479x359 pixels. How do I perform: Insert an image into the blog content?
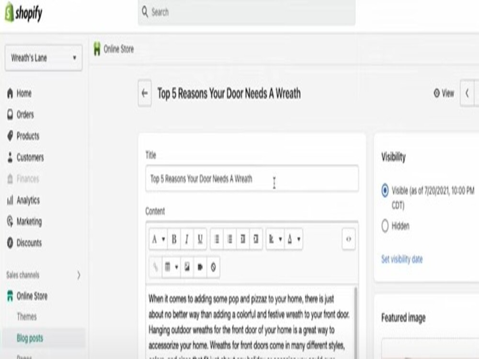pyautogui.click(x=187, y=269)
